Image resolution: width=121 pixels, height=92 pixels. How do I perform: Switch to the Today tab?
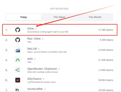pos(23,17)
